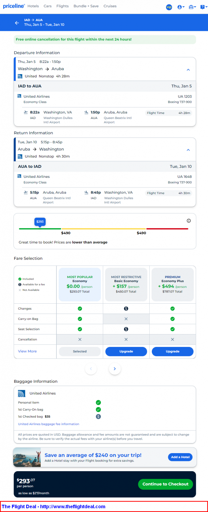Click the Included legend checkmark icon
This screenshot has width=208, height=512.
20,279
